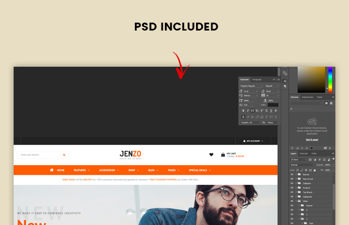Viewport: 349px width, 225px height.
Task: Open the Character panel dock icon
Action: pos(285,81)
